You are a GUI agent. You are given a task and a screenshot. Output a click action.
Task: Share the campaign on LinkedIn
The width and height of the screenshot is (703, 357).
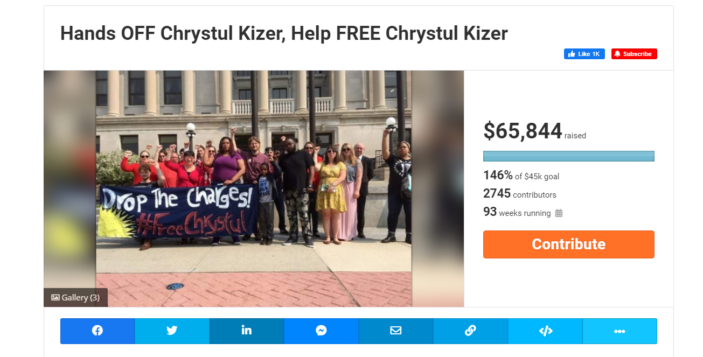(x=247, y=331)
